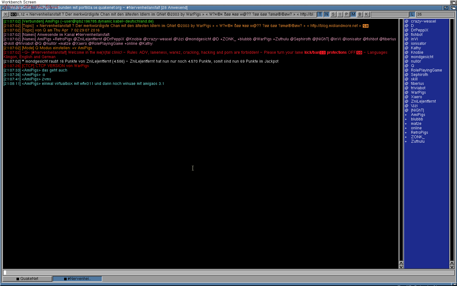Toggle the M (moderated) mode button
The image size is (457, 286).
click(353, 14)
